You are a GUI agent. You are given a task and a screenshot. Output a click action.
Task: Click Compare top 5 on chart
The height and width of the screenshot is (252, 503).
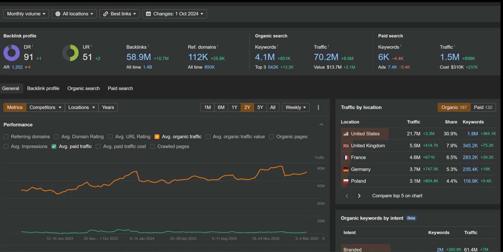click(397, 196)
